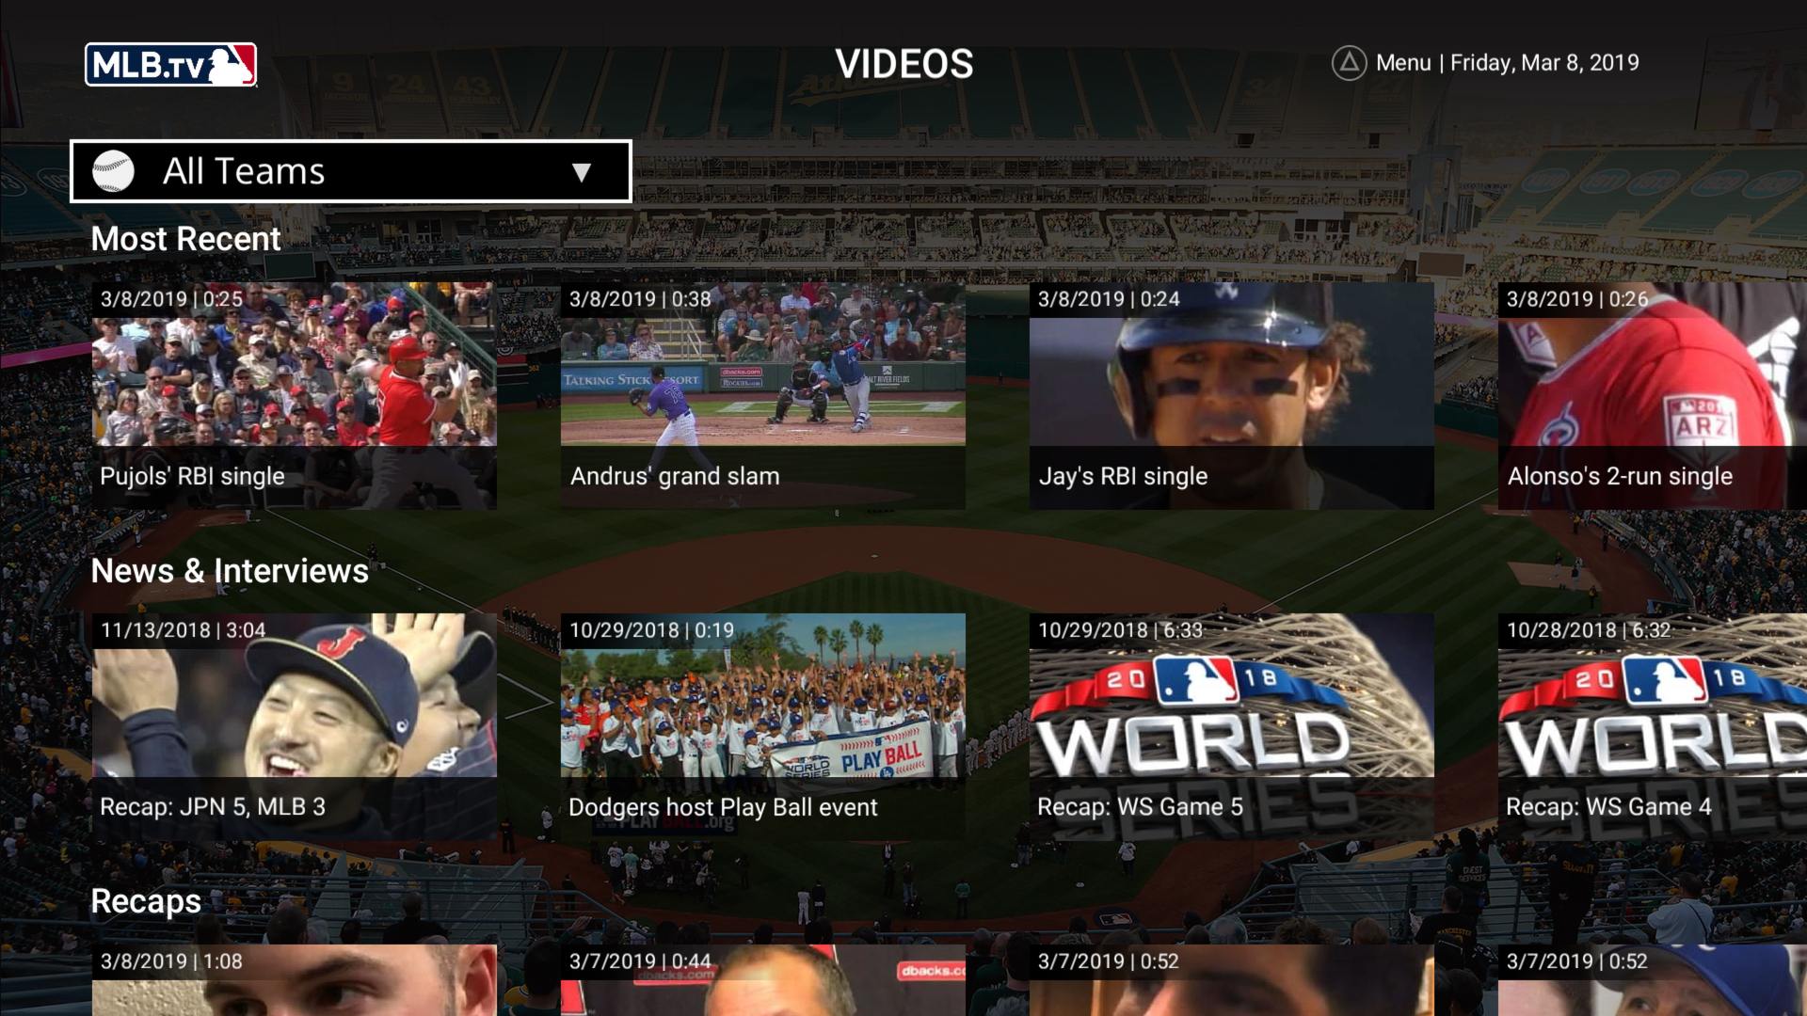The height and width of the screenshot is (1016, 1807).
Task: Open Recap: JPN 5, MLB 3 video
Action: 295,726
